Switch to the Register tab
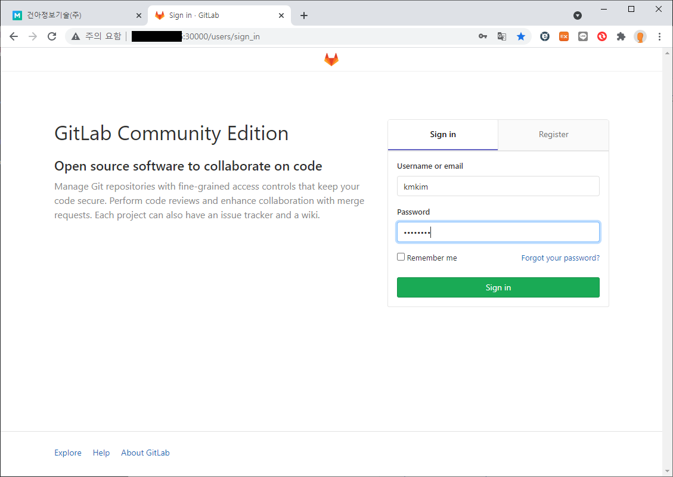The height and width of the screenshot is (477, 673). click(x=553, y=134)
